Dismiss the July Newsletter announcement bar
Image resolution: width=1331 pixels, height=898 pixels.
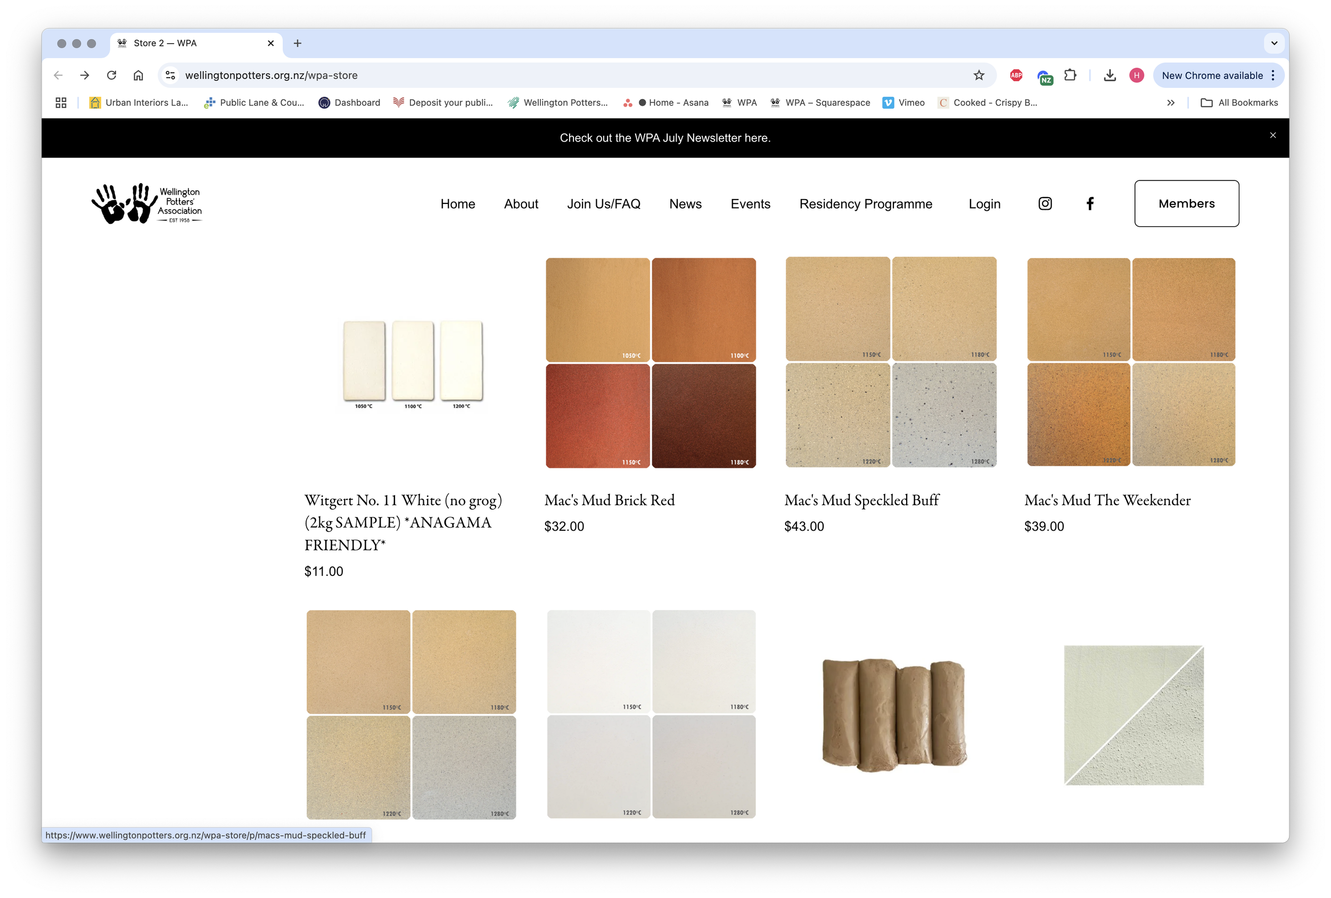pyautogui.click(x=1272, y=136)
